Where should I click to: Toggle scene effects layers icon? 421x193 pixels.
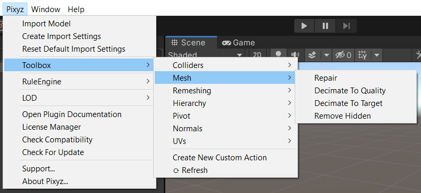coord(312,55)
